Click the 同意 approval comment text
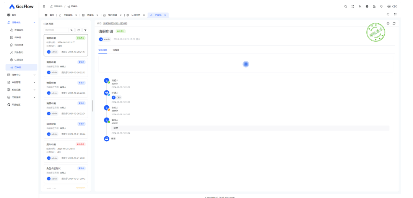Screen dimensions: 413x198 (115, 128)
